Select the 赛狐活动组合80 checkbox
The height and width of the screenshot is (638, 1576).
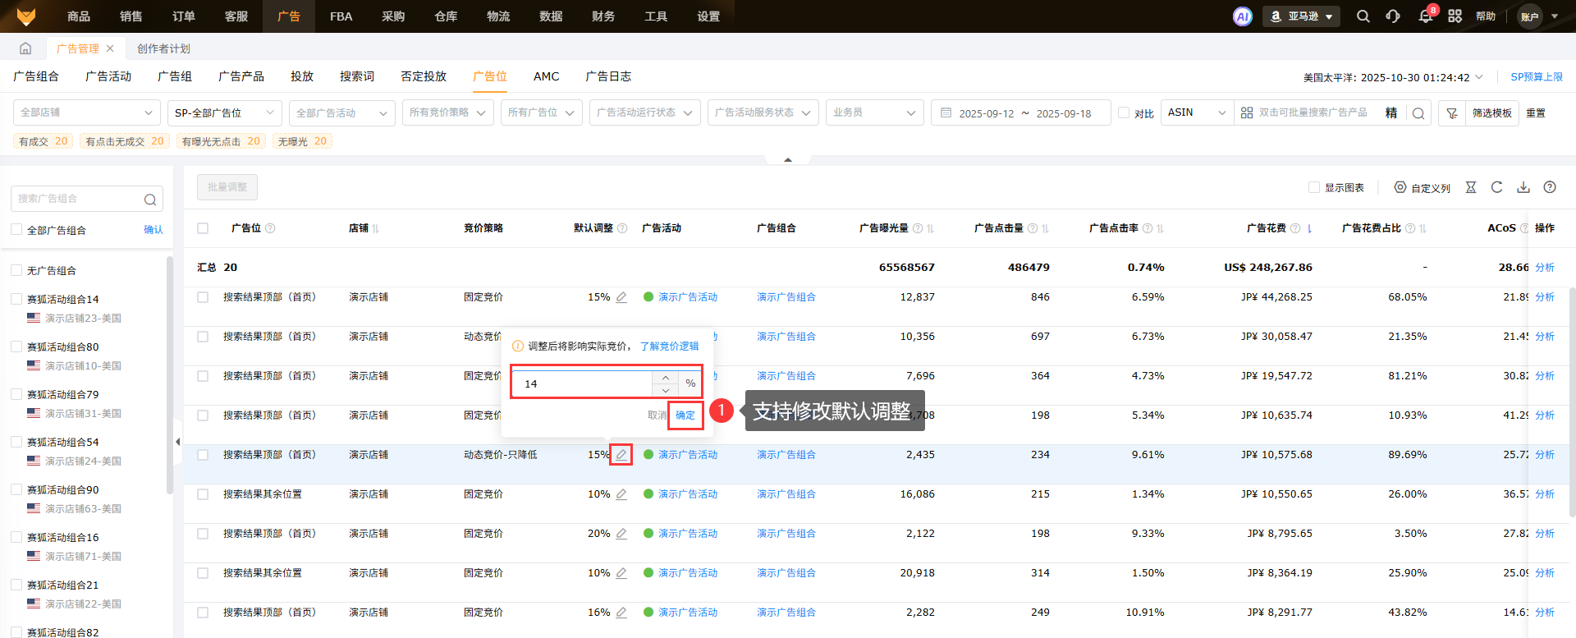click(16, 347)
